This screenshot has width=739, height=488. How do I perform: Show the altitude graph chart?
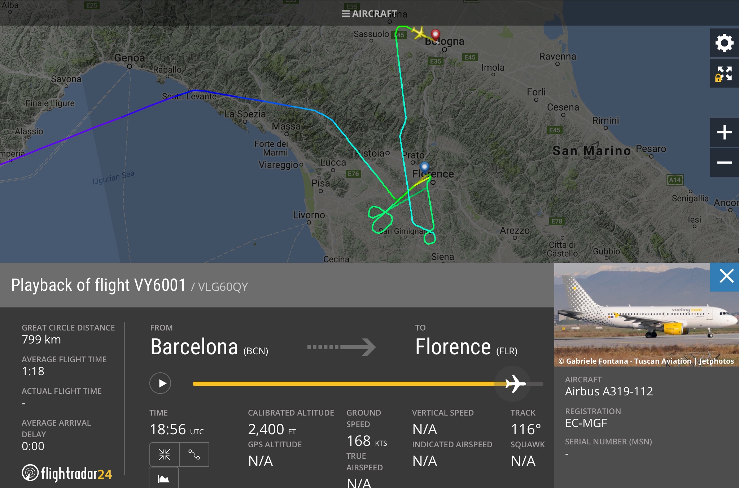(x=164, y=479)
